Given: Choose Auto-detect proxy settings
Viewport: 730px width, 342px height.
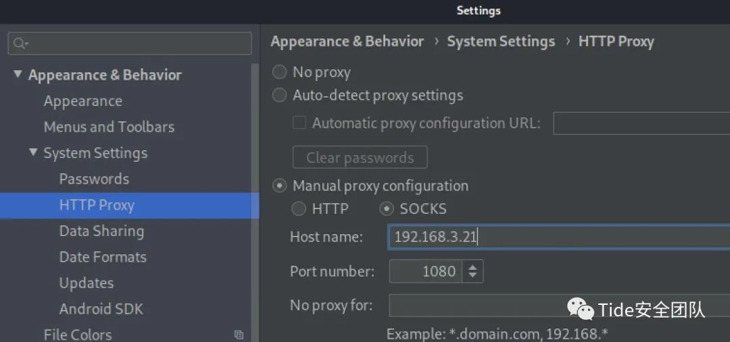Looking at the screenshot, I should 279,96.
